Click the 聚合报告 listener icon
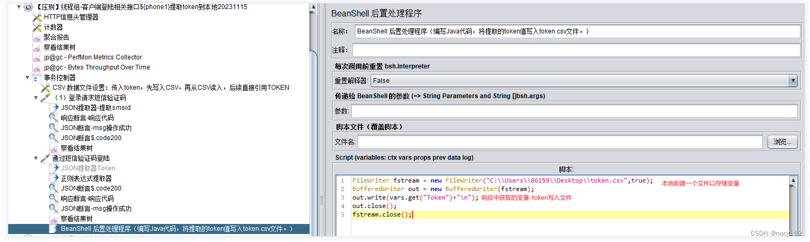The height and width of the screenshot is (242, 810). [x=37, y=37]
